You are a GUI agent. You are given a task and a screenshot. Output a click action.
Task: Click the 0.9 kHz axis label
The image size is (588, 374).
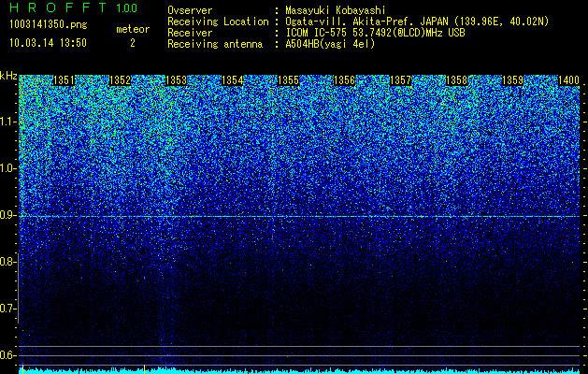click(x=9, y=215)
